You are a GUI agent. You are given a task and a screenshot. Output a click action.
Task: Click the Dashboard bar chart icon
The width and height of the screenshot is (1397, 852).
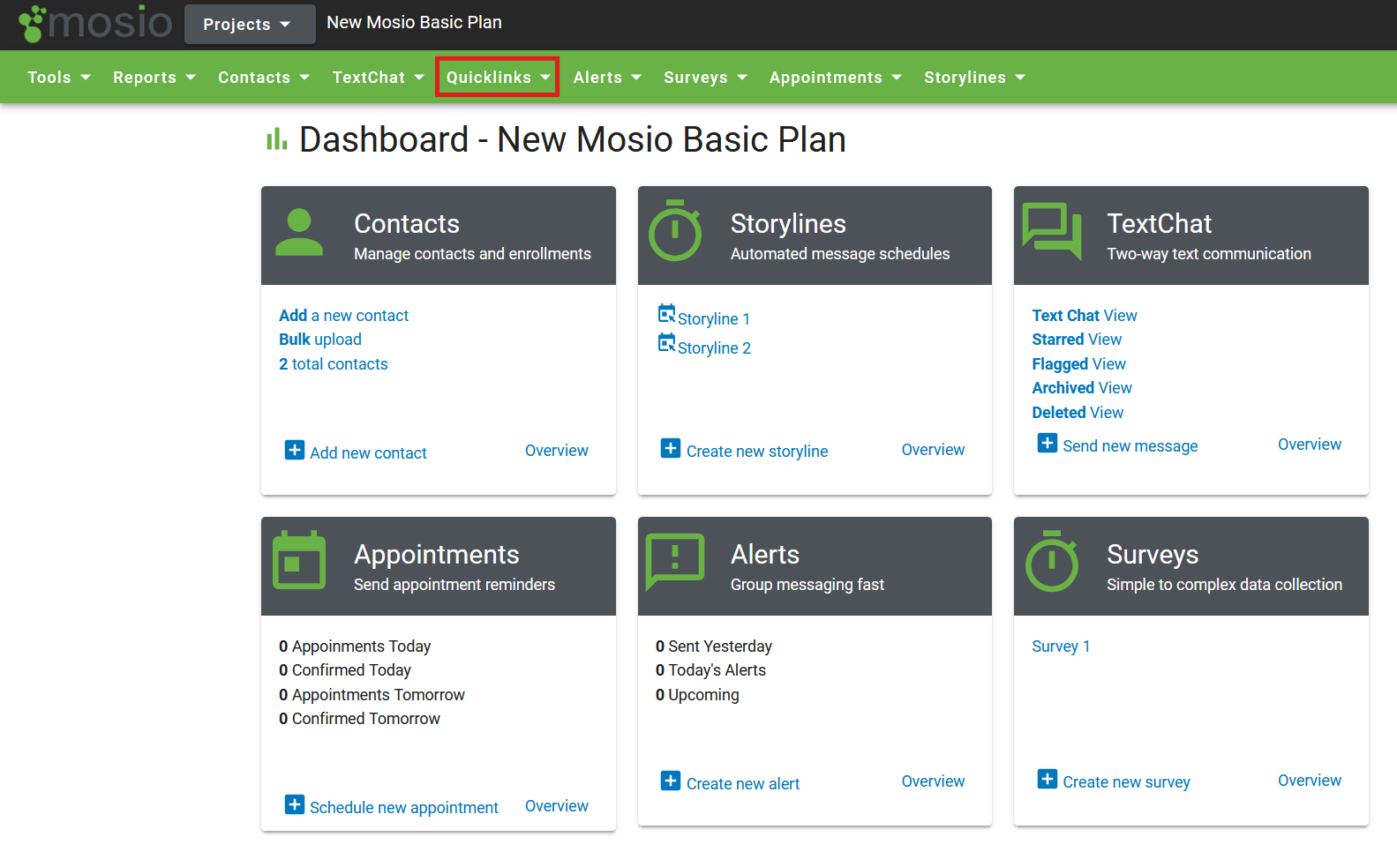[277, 138]
